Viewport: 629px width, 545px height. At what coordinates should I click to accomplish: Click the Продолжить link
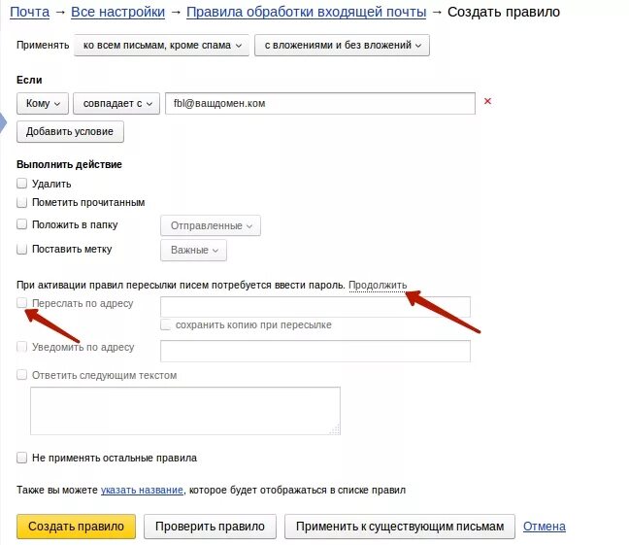378,285
